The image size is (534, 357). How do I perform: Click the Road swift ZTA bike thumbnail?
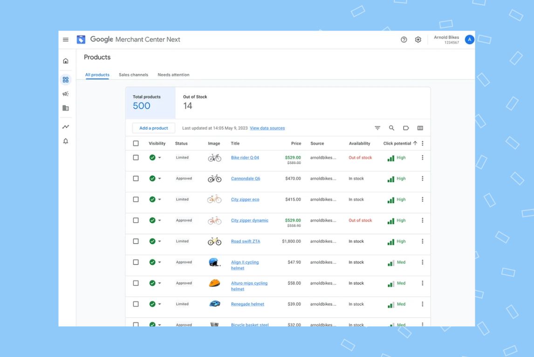click(214, 242)
